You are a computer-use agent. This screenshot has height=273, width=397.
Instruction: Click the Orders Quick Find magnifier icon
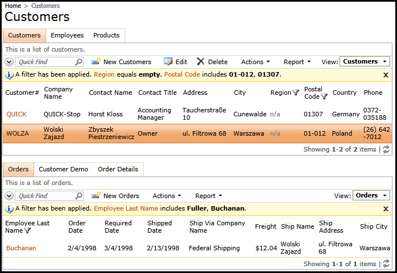(x=78, y=195)
